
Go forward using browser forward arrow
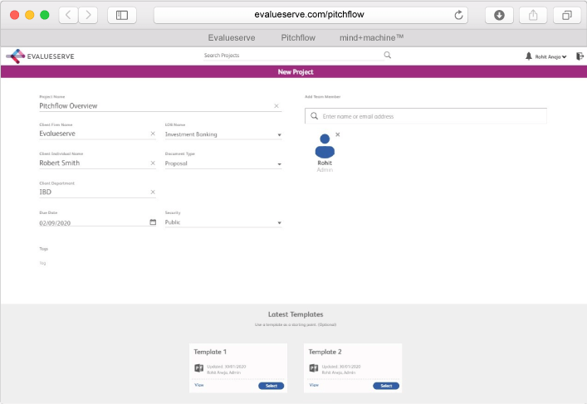click(x=88, y=15)
